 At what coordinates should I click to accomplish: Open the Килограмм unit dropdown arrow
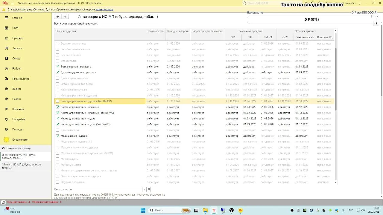click(x=144, y=190)
